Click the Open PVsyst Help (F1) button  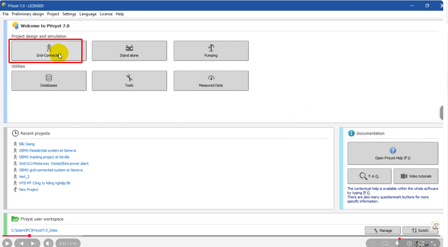(393, 153)
